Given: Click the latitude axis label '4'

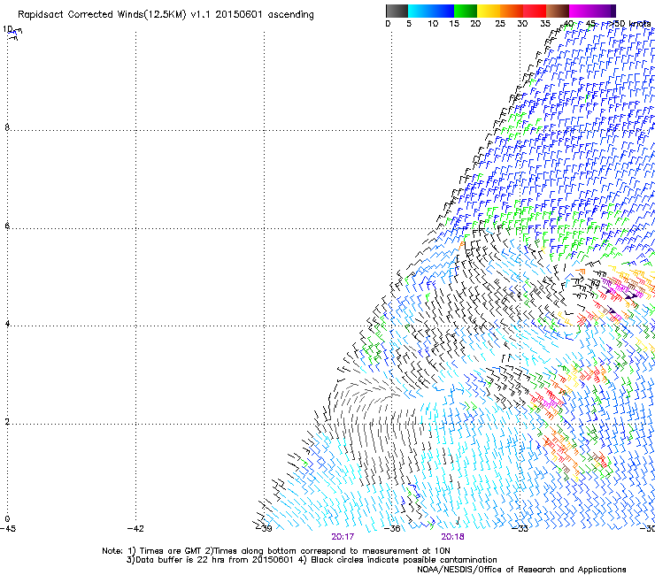Looking at the screenshot, I should point(7,324).
